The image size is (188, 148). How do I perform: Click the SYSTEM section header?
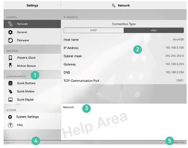coord(11,110)
